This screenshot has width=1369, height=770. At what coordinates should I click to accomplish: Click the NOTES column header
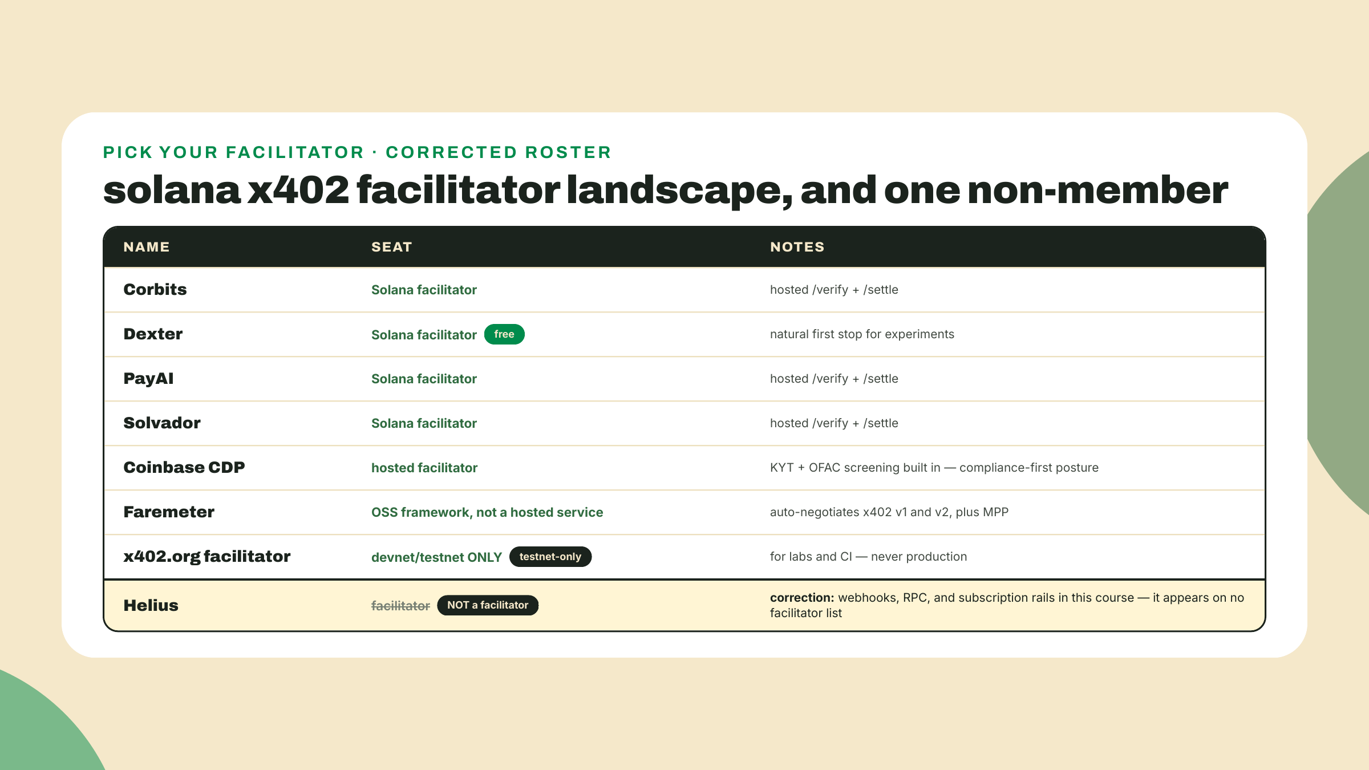click(x=797, y=247)
